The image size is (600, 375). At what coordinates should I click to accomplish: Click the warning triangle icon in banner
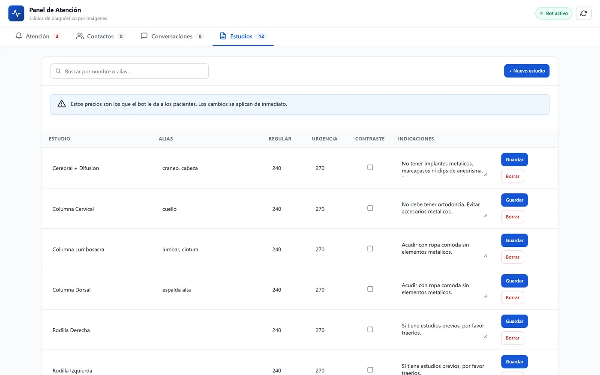point(62,104)
